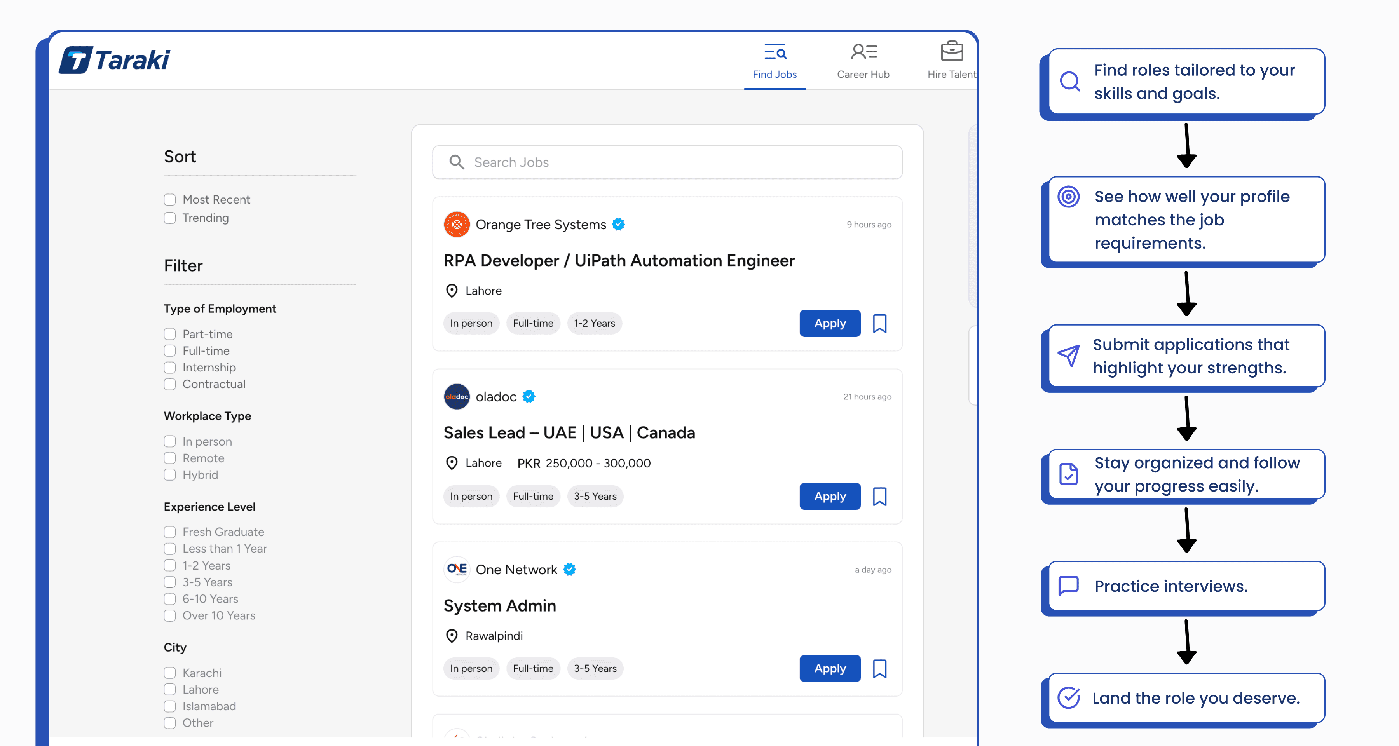Click the Taraki logo
This screenshot has width=1399, height=746.
pos(115,60)
